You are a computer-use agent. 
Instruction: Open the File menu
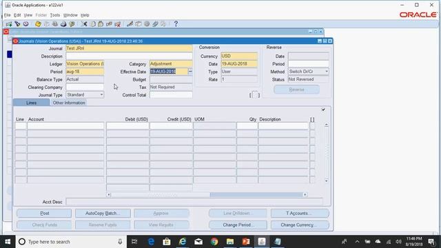click(x=8, y=15)
